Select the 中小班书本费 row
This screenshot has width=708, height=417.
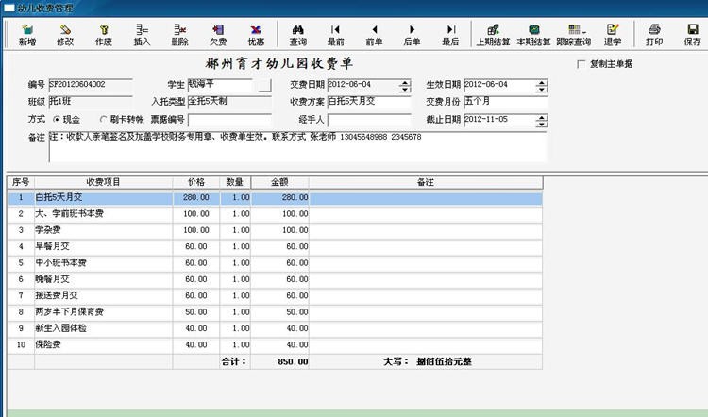(275, 263)
